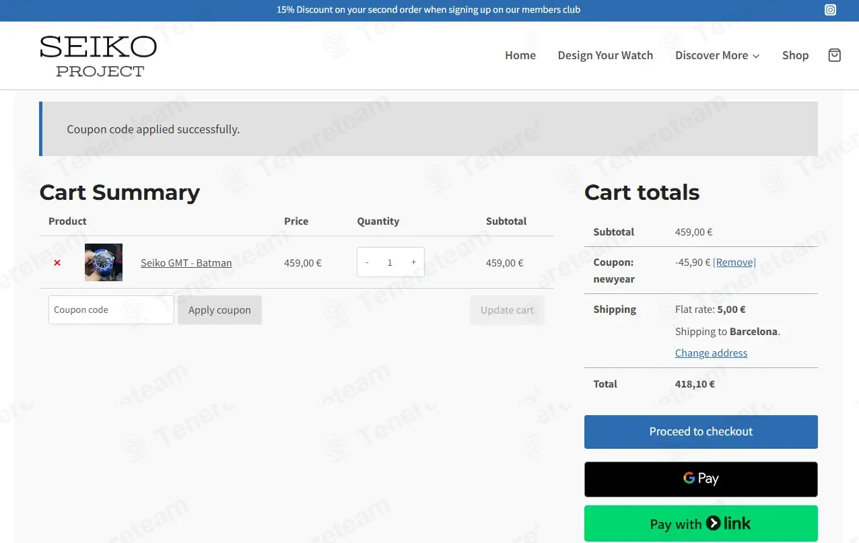Image resolution: width=859 pixels, height=543 pixels.
Task: Pay with Link green button
Action: pos(701,523)
